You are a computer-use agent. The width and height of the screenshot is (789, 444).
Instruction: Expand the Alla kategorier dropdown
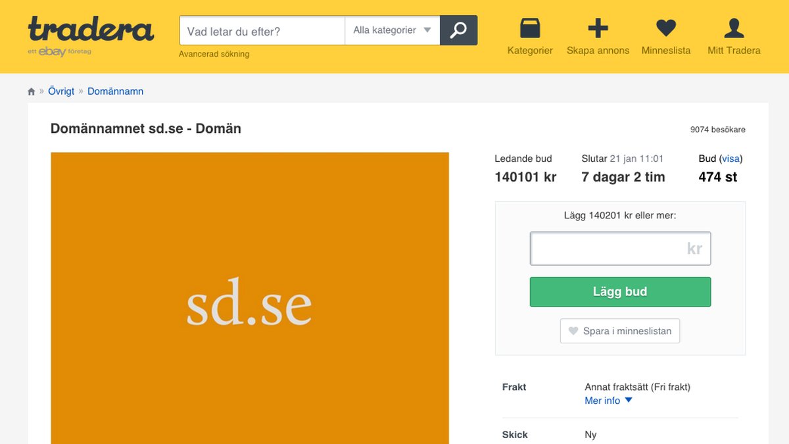coord(392,30)
